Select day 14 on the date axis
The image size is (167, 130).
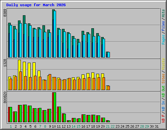[x=73, y=126]
